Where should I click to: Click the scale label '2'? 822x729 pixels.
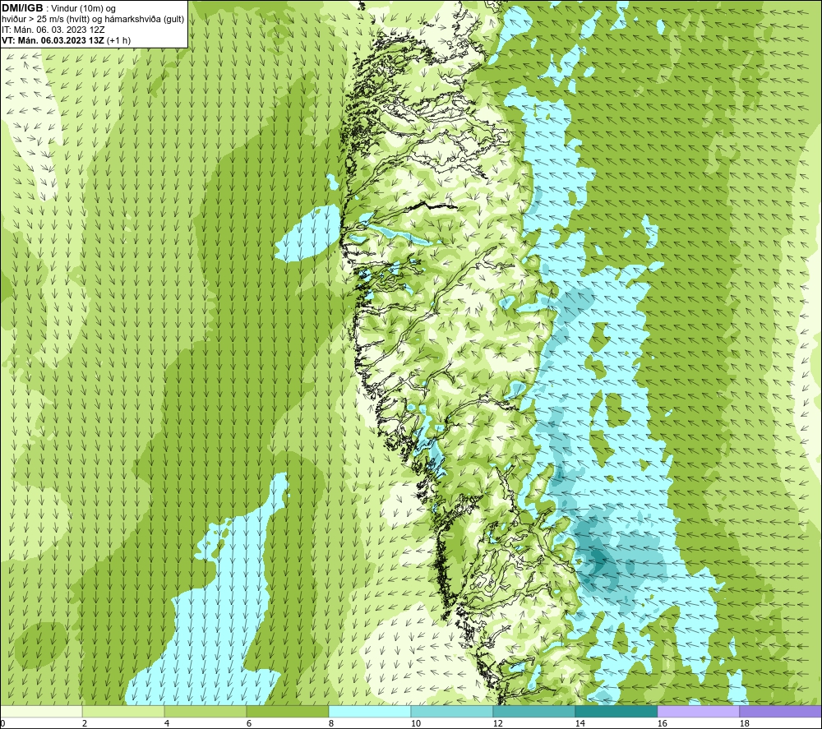click(85, 724)
